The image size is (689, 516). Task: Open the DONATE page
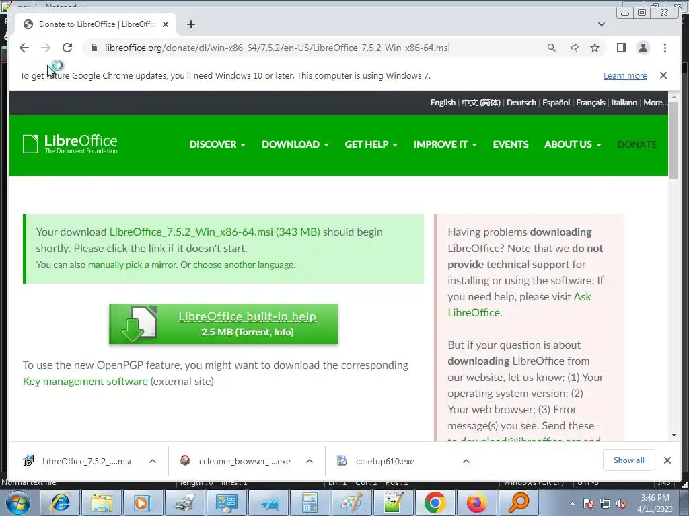point(637,144)
